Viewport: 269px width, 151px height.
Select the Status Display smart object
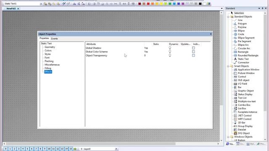245,94
